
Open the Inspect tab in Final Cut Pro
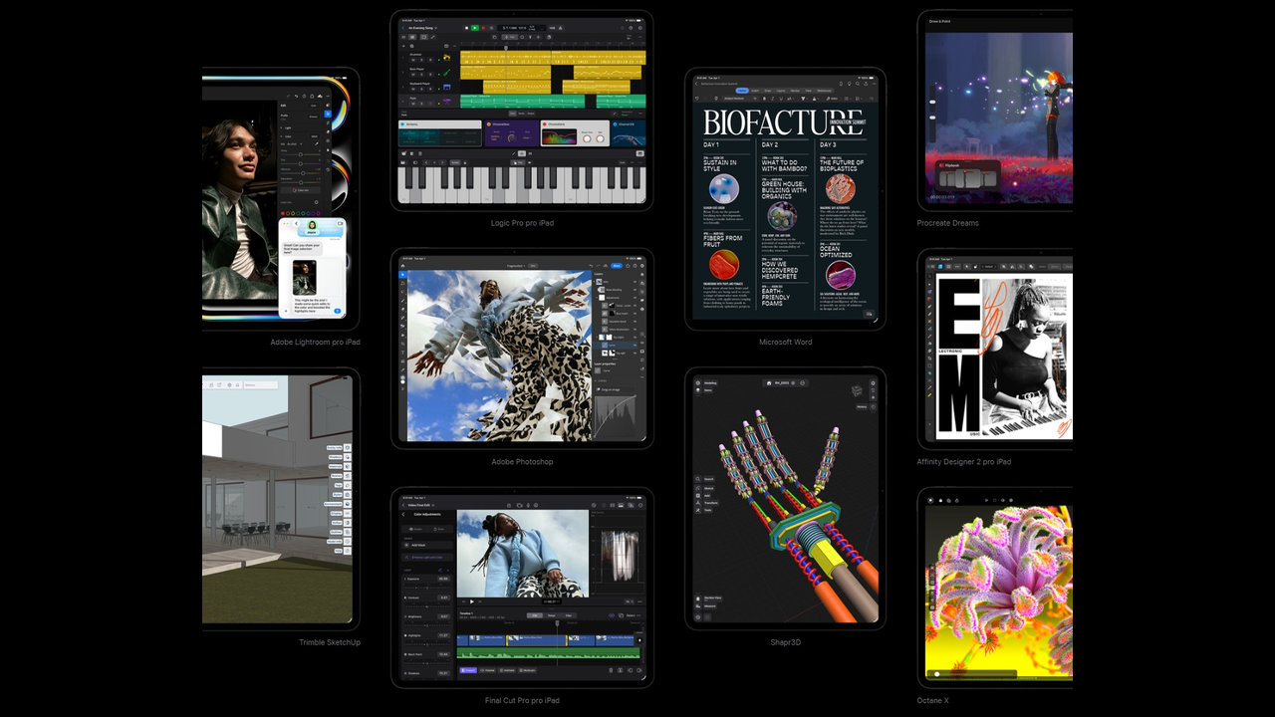(x=466, y=670)
